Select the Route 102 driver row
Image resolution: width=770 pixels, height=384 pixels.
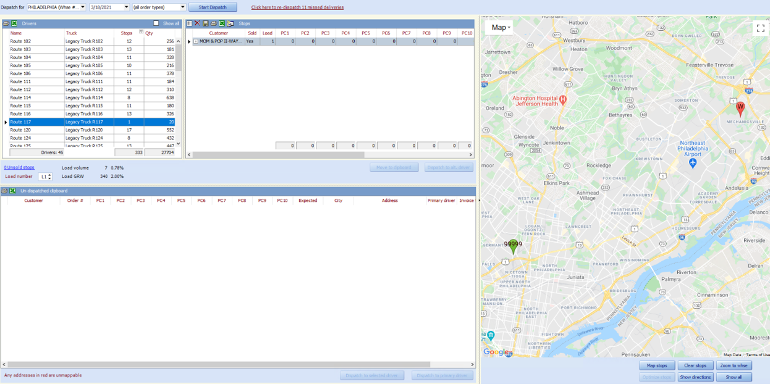(91, 41)
